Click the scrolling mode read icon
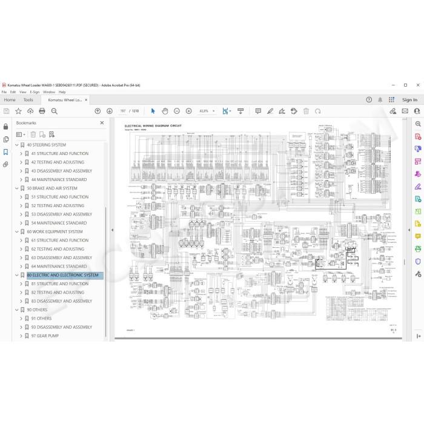Screen dimensions: 424x424 point(240,111)
